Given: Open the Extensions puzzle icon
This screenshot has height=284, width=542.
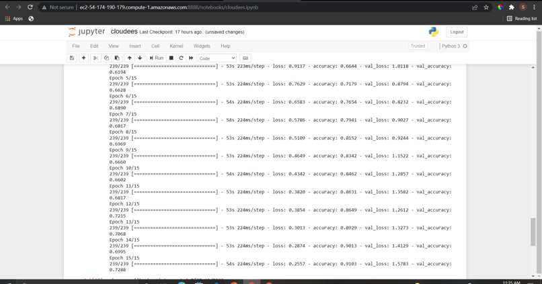Looking at the screenshot, I should tap(512, 7).
